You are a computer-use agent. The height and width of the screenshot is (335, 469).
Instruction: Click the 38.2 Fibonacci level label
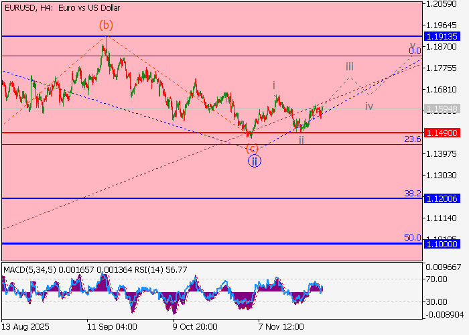click(x=412, y=194)
